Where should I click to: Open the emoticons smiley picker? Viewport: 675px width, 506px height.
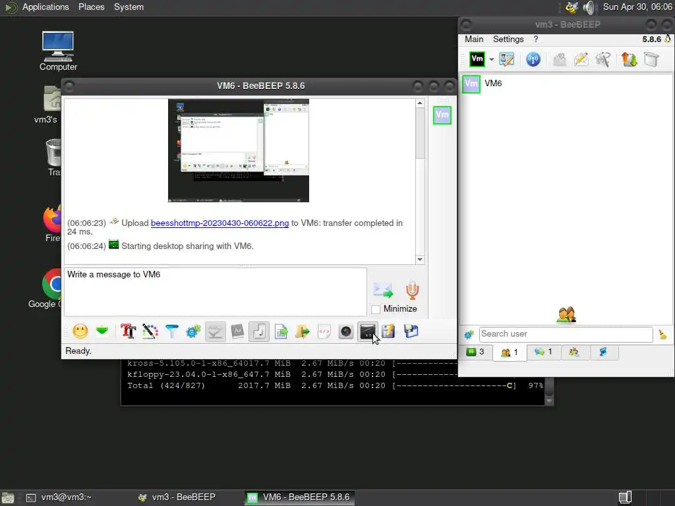[x=80, y=331]
